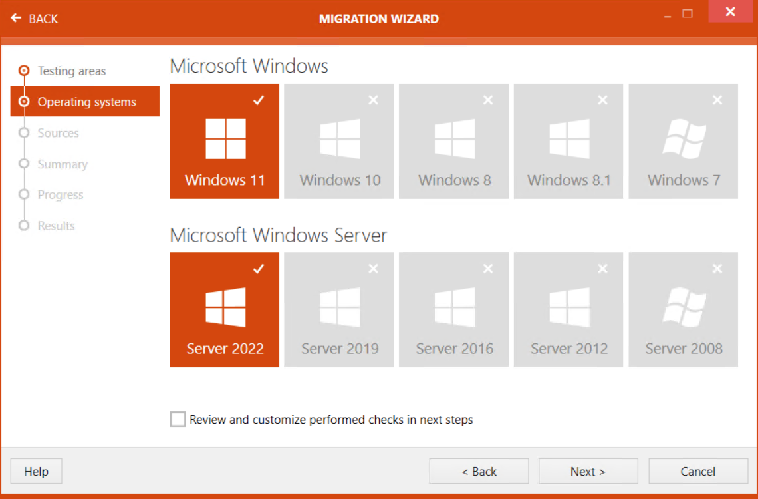Enable testing for Windows 8.1
The image size is (758, 499).
click(568, 141)
